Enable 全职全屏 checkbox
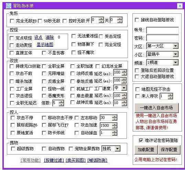 pos(44,66)
